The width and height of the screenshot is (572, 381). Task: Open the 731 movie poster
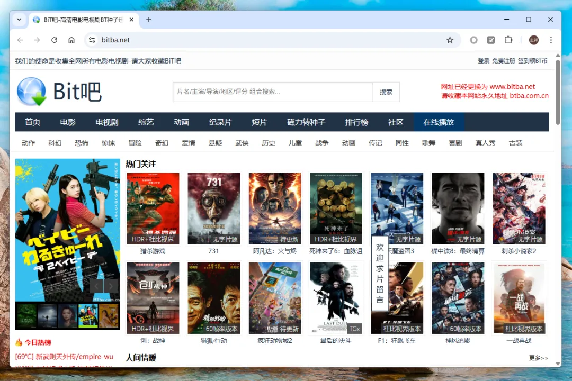click(x=214, y=208)
